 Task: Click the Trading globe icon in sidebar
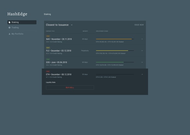10,28
